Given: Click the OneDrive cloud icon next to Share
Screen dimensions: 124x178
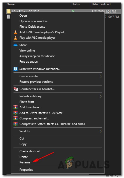Looking at the screenshot, I should tap(15, 45).
